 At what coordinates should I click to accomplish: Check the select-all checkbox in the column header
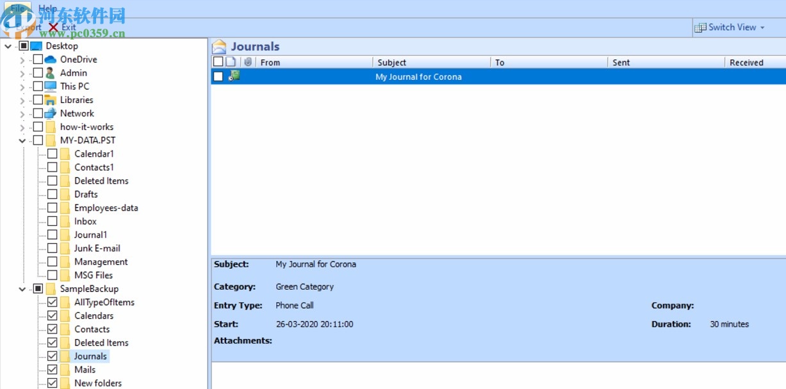click(218, 62)
